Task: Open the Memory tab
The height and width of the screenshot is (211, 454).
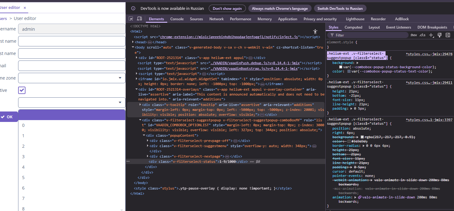Action: point(265,19)
